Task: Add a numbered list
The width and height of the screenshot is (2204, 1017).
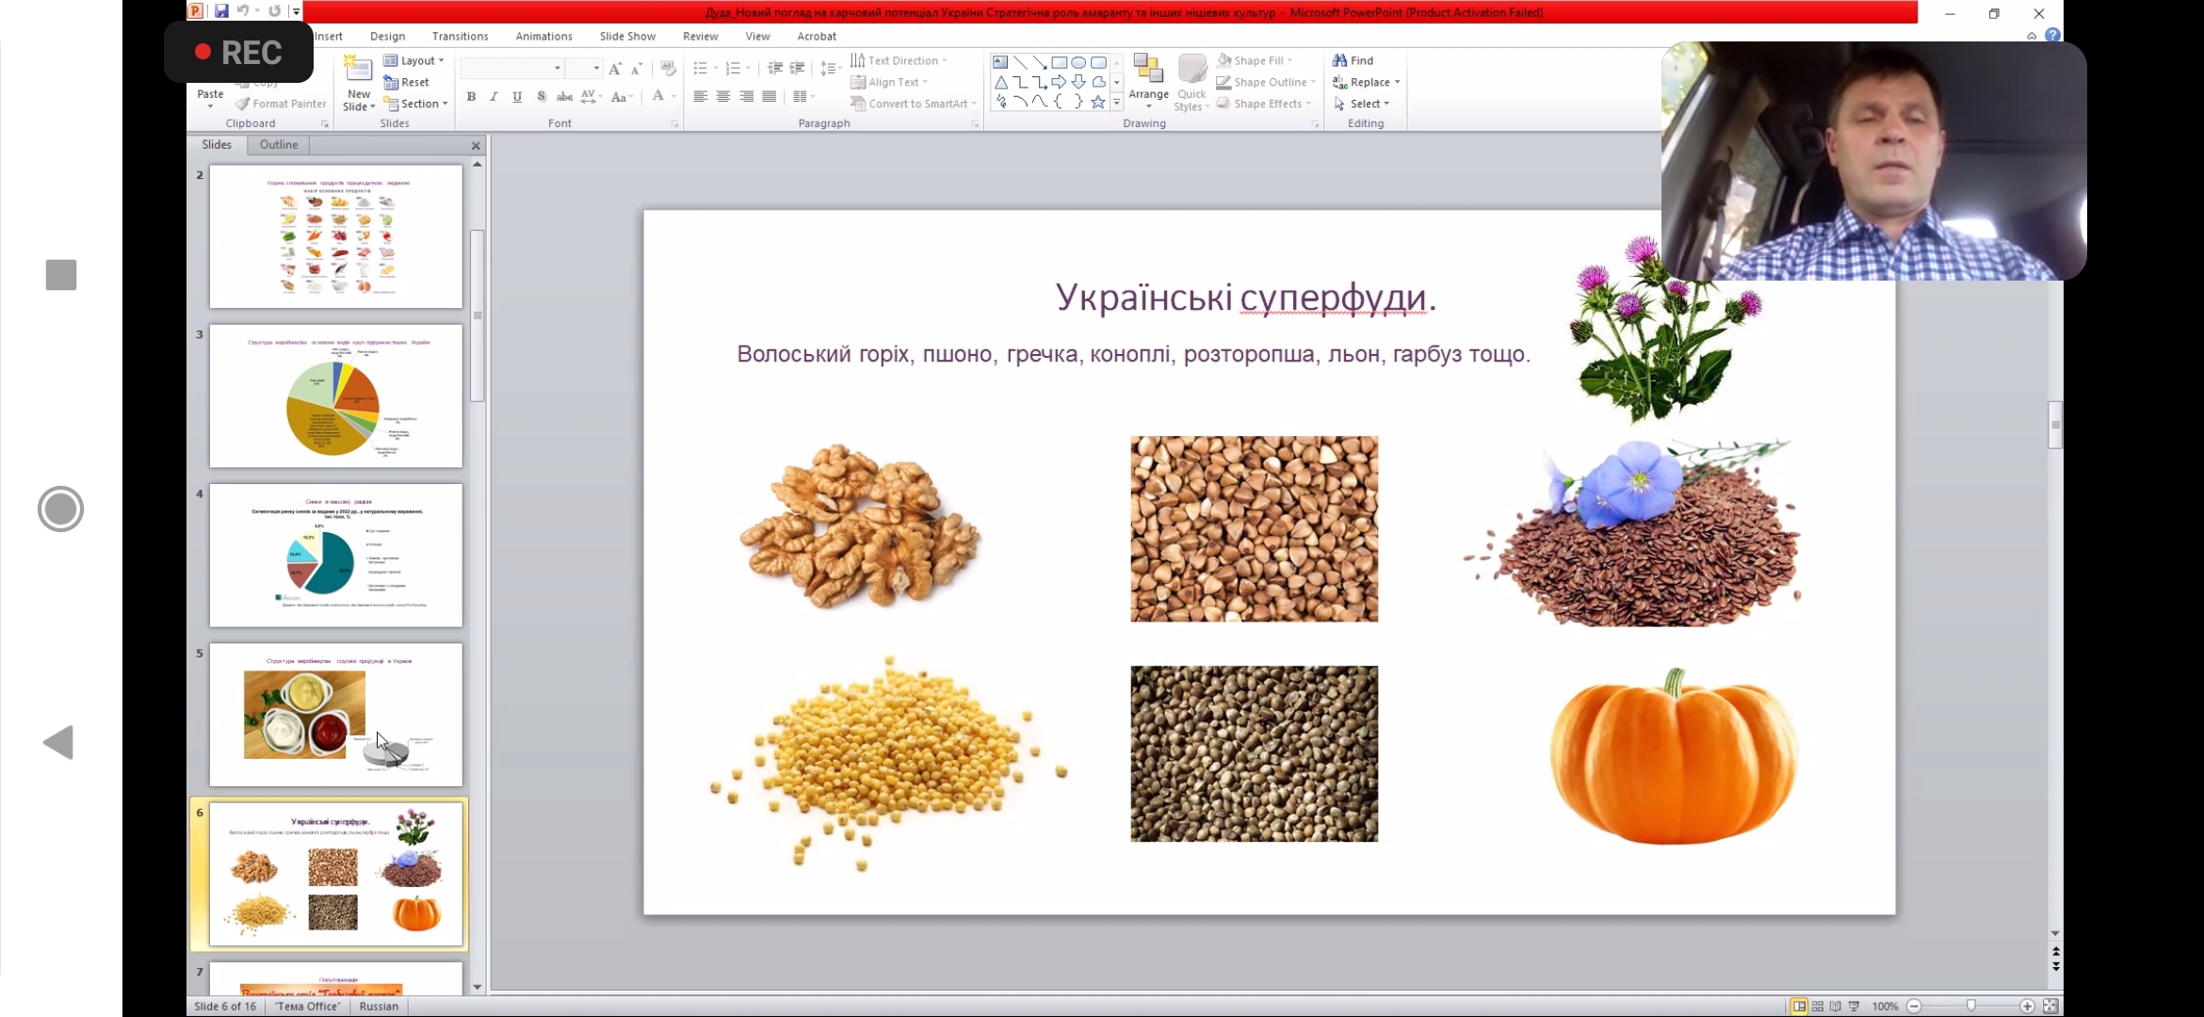Action: (x=733, y=69)
